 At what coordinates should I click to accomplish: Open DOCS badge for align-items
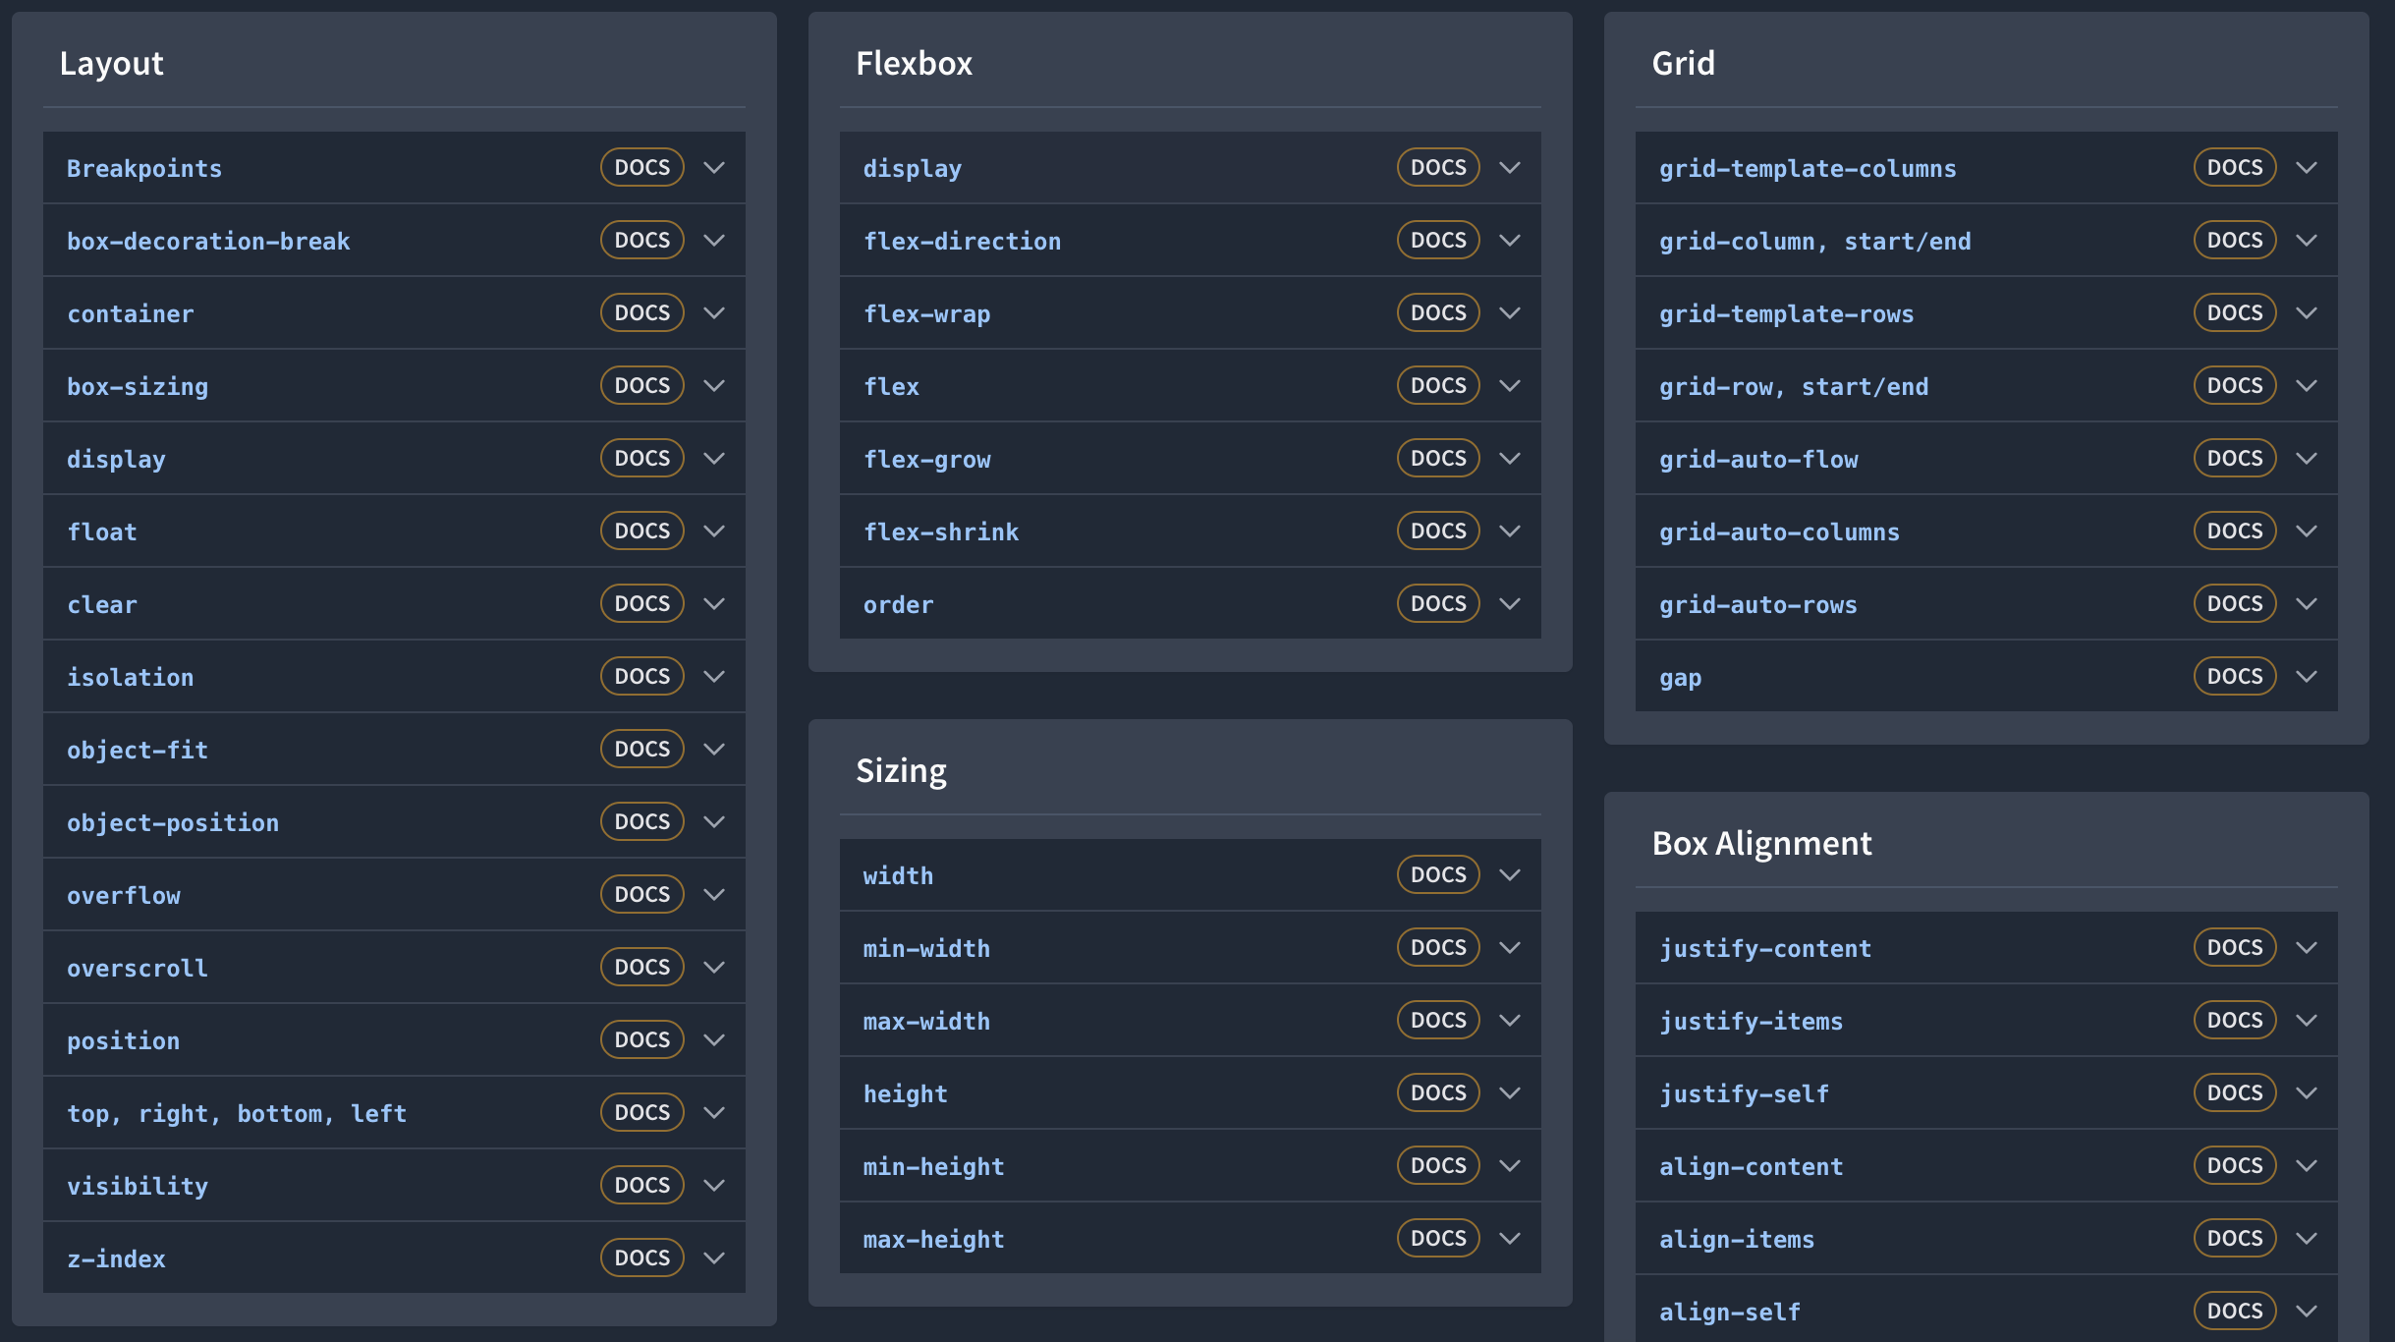(x=2234, y=1239)
